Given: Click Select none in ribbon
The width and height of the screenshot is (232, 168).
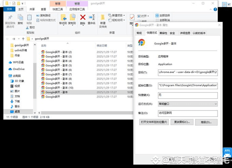Looking at the screenshot, I should pos(163,20).
